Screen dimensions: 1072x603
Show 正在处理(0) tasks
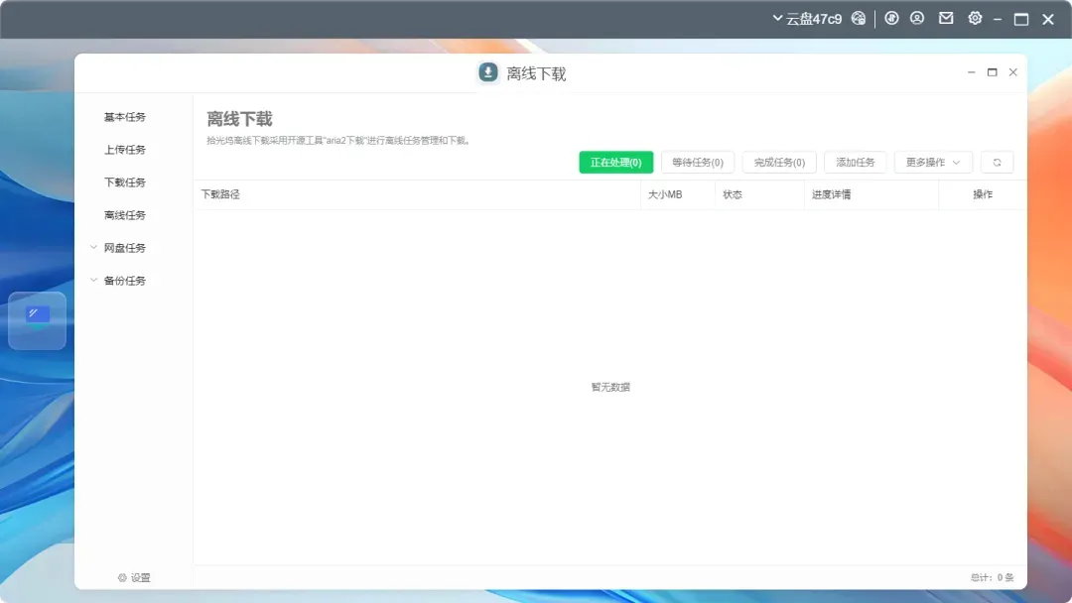pyautogui.click(x=616, y=163)
